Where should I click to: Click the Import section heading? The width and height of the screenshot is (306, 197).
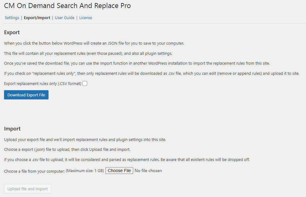tap(12, 129)
